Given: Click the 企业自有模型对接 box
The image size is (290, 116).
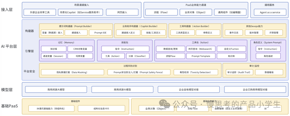Looking at the screenshot, I should point(189,89).
